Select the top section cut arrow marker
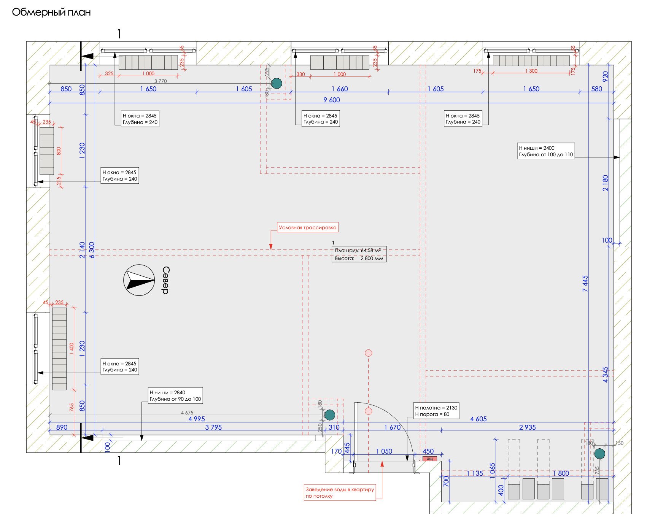The height and width of the screenshot is (527, 647). pos(87,56)
